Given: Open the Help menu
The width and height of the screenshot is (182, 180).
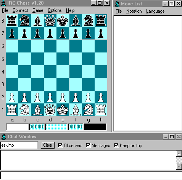Looking at the screenshot, I should pyautogui.click(x=70, y=10).
